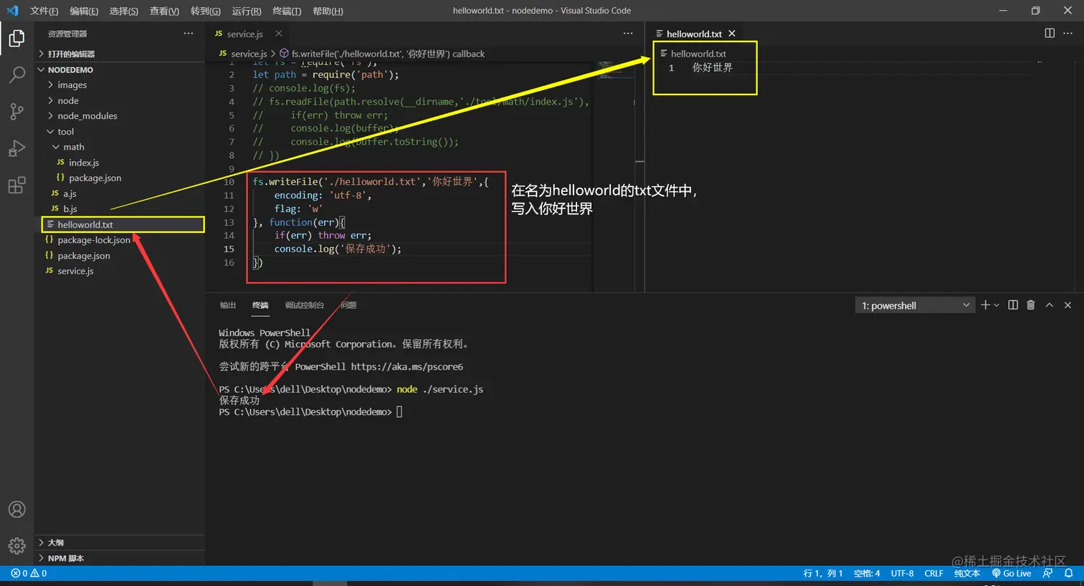Split the right editor group
This screenshot has height=586, width=1084.
(1050, 34)
